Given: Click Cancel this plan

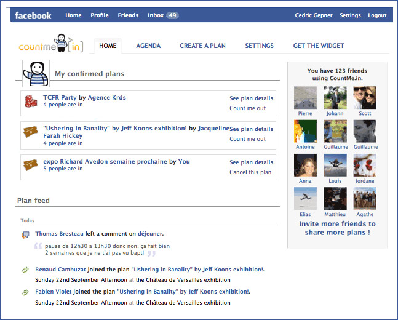Looking at the screenshot, I should click(x=250, y=172).
